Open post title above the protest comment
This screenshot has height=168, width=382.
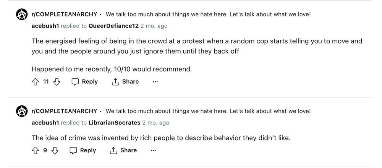[x=208, y=15]
